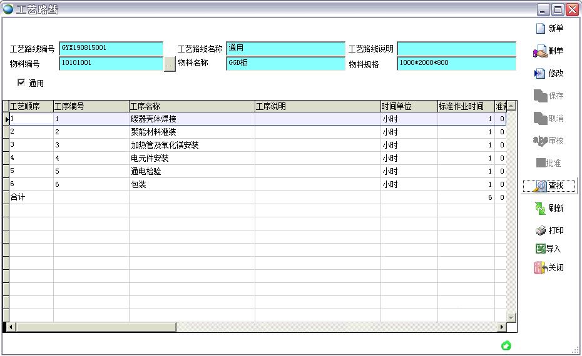Click the 删单 (Delete) icon
This screenshot has width=582, height=356.
(540, 51)
